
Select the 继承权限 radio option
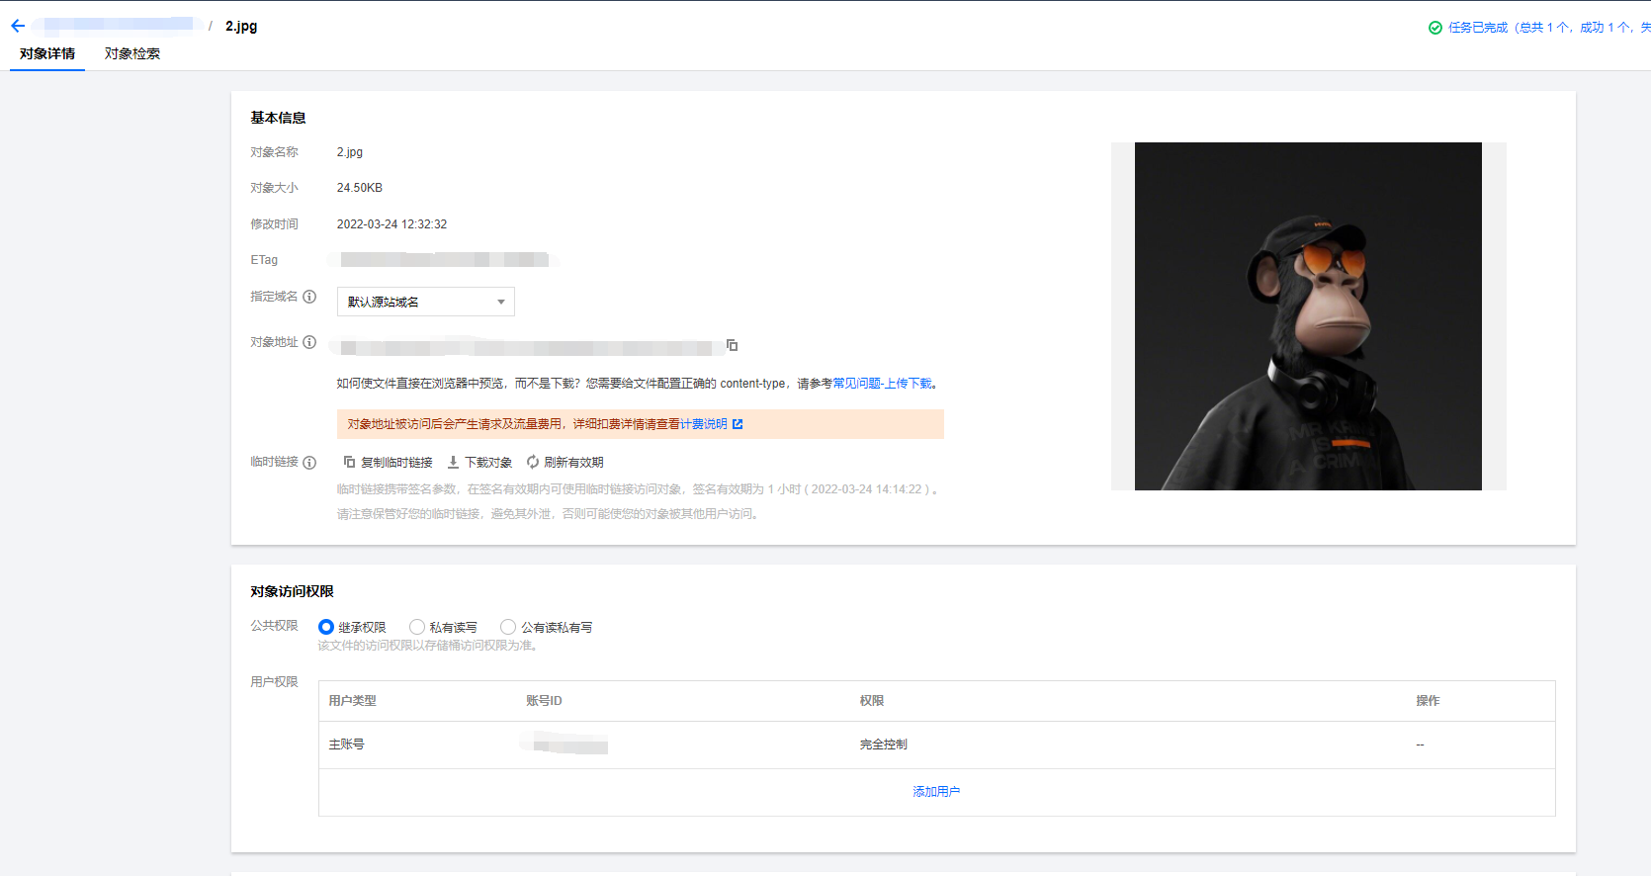pos(326,627)
